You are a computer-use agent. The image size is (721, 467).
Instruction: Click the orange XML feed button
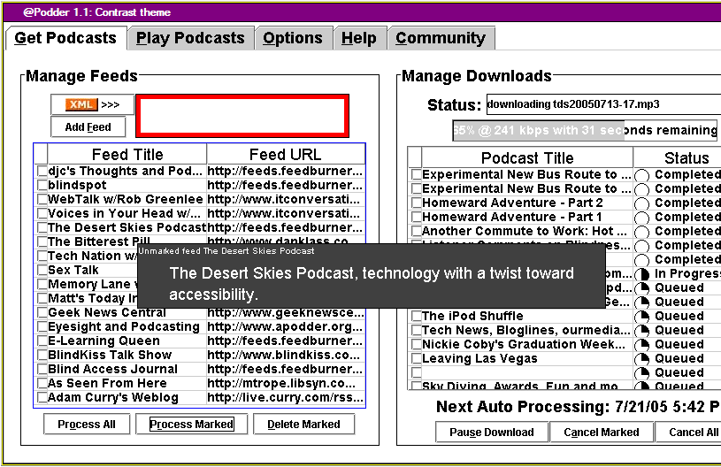[92, 104]
